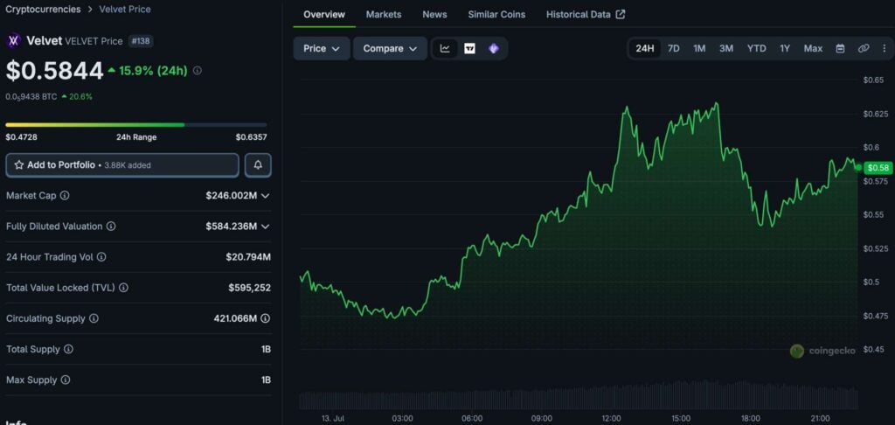Select the YTD time range

click(756, 49)
